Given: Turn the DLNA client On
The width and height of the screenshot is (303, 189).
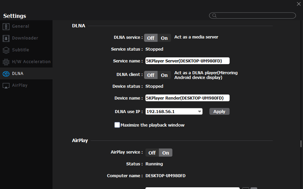Looking at the screenshot, I should pyautogui.click(x=164, y=75).
